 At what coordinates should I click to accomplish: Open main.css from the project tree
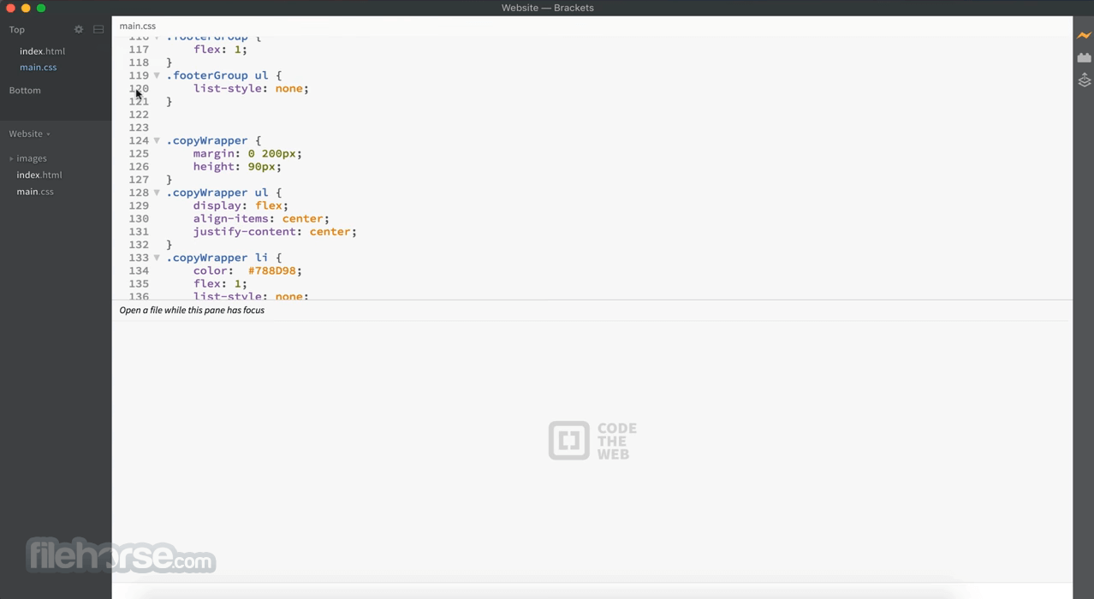tap(35, 192)
